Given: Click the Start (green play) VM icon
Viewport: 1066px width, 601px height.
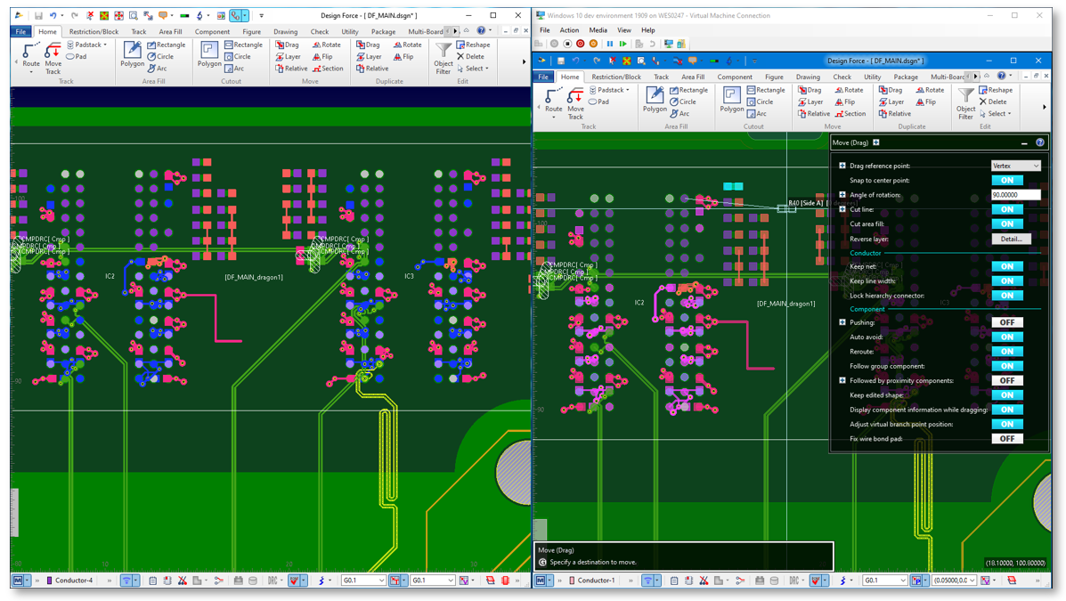Looking at the screenshot, I should [x=623, y=44].
